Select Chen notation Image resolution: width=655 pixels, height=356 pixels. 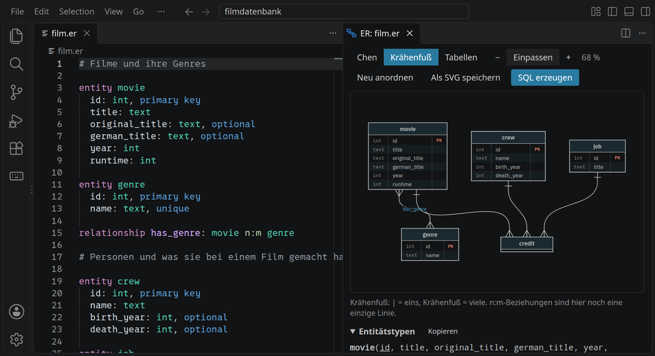367,58
